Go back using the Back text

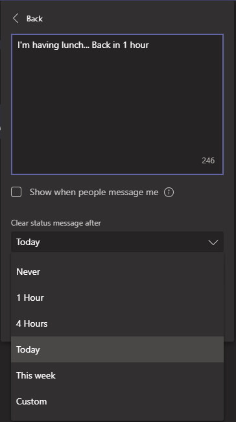click(34, 19)
